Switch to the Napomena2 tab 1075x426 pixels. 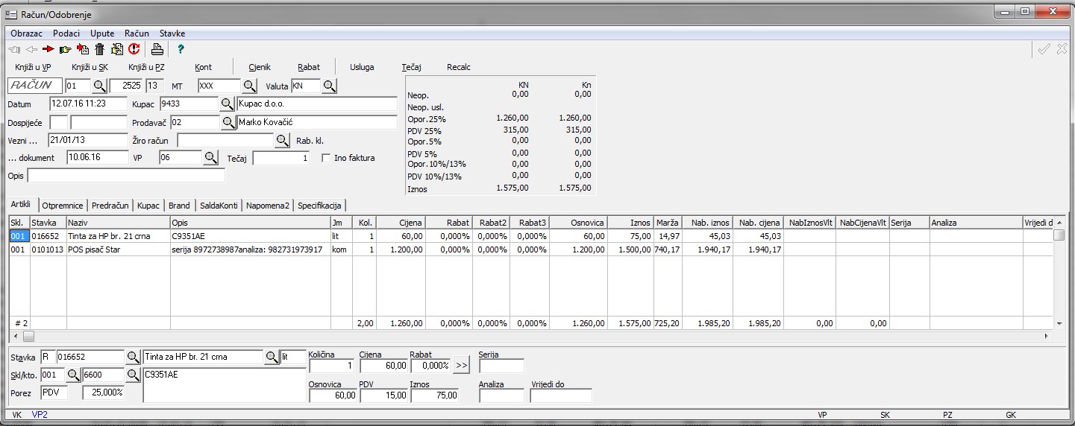268,205
